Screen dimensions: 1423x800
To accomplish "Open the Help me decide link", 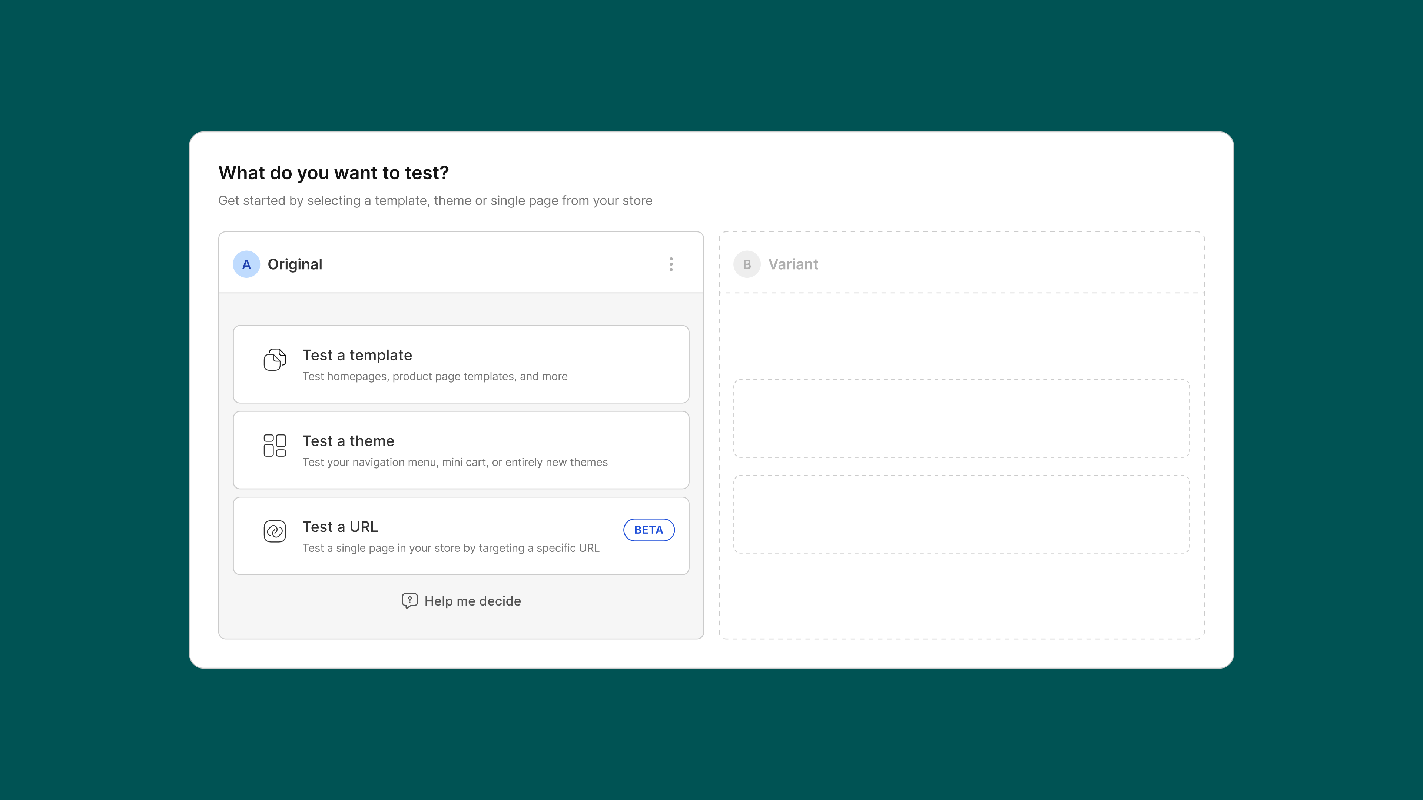I will tap(472, 601).
